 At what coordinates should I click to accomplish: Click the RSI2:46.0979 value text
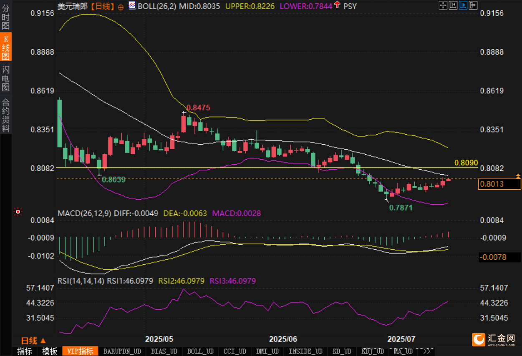[x=182, y=281]
